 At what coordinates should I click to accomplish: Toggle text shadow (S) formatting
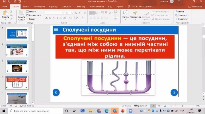[57, 18]
